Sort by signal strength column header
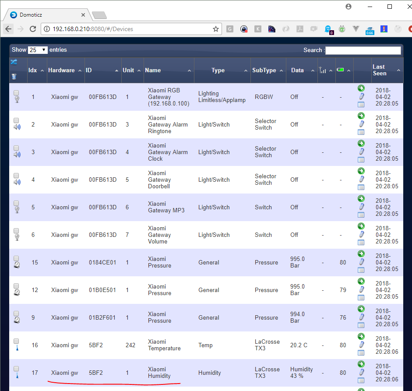This screenshot has width=412, height=391. [x=327, y=70]
